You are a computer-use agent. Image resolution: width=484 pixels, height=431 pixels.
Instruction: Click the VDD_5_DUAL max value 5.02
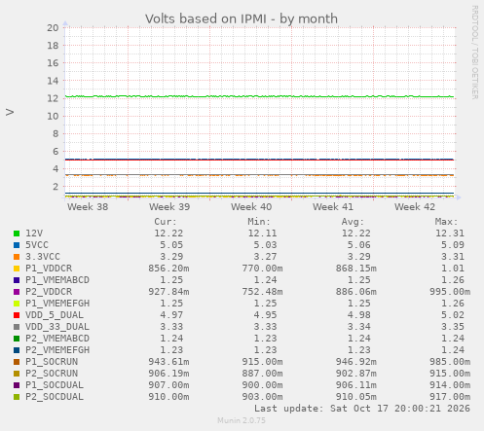click(453, 315)
